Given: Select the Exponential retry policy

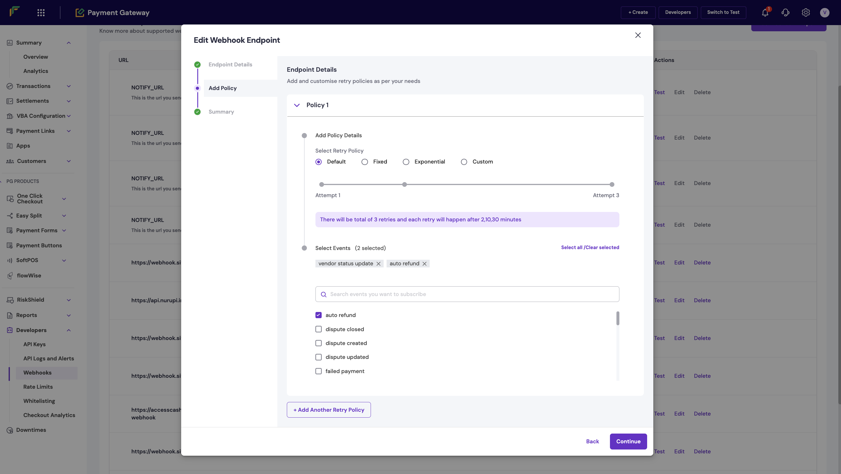Looking at the screenshot, I should point(406,162).
